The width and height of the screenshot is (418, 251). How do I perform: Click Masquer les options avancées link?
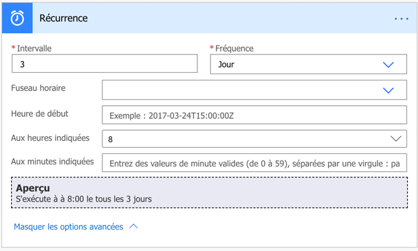click(69, 227)
